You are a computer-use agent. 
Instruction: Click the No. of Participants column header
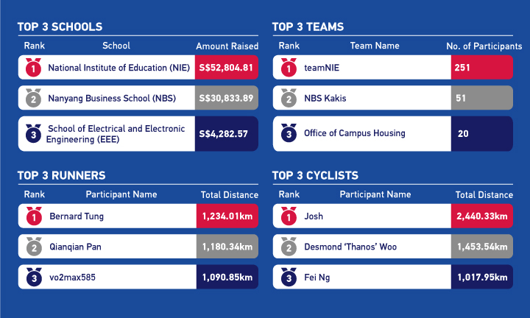(484, 46)
